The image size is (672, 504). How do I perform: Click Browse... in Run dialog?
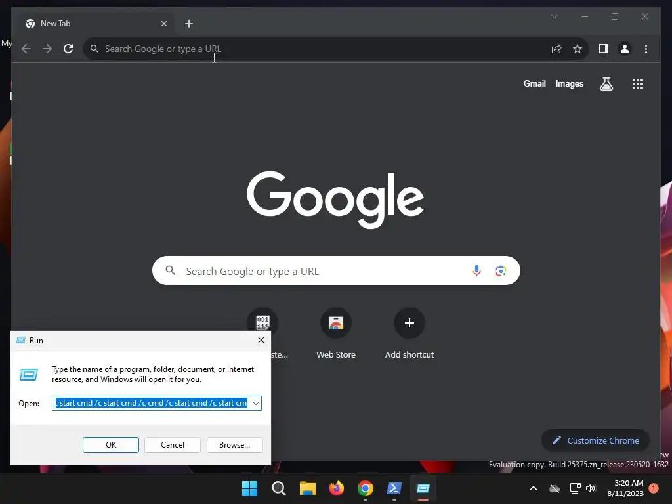point(234,444)
